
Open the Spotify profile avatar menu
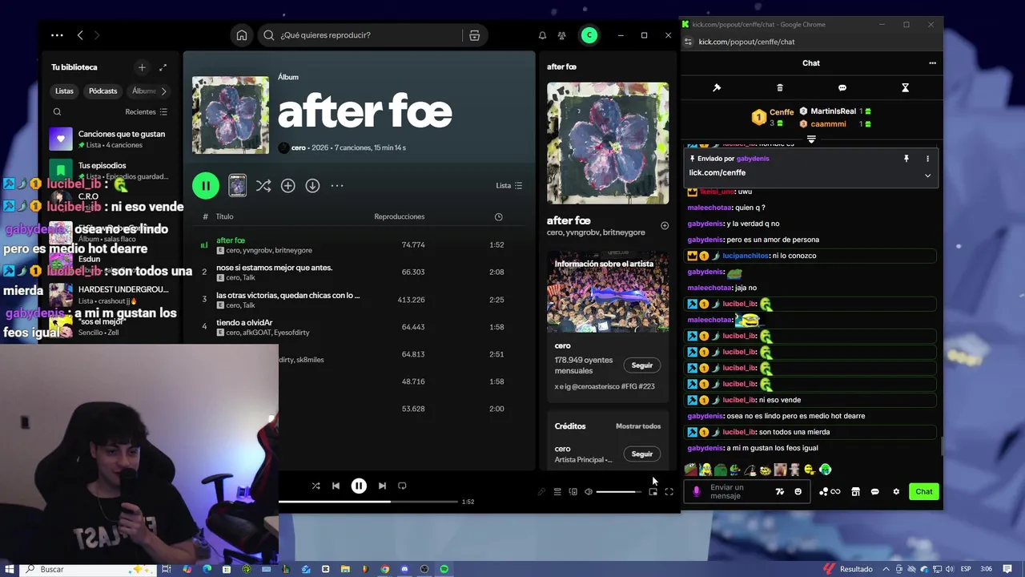589,35
